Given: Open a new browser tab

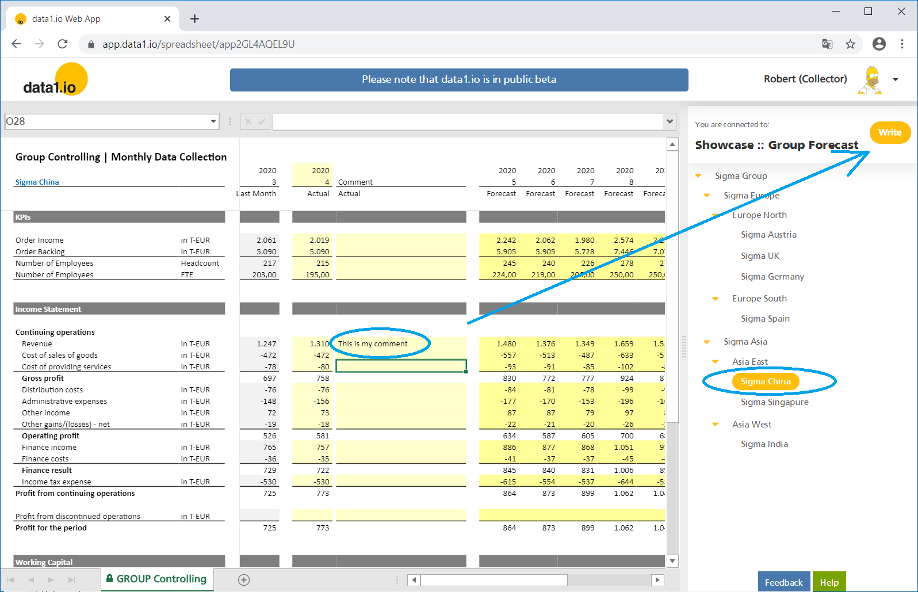Looking at the screenshot, I should point(194,19).
